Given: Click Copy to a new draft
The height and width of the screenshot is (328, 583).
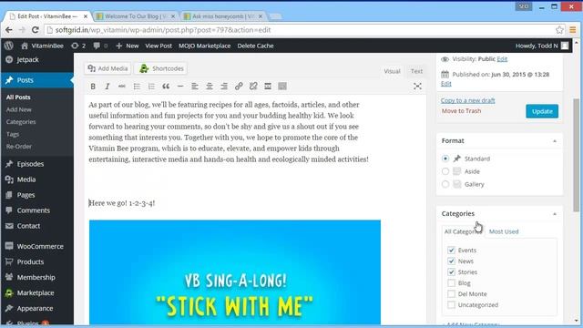Looking at the screenshot, I should (467, 100).
